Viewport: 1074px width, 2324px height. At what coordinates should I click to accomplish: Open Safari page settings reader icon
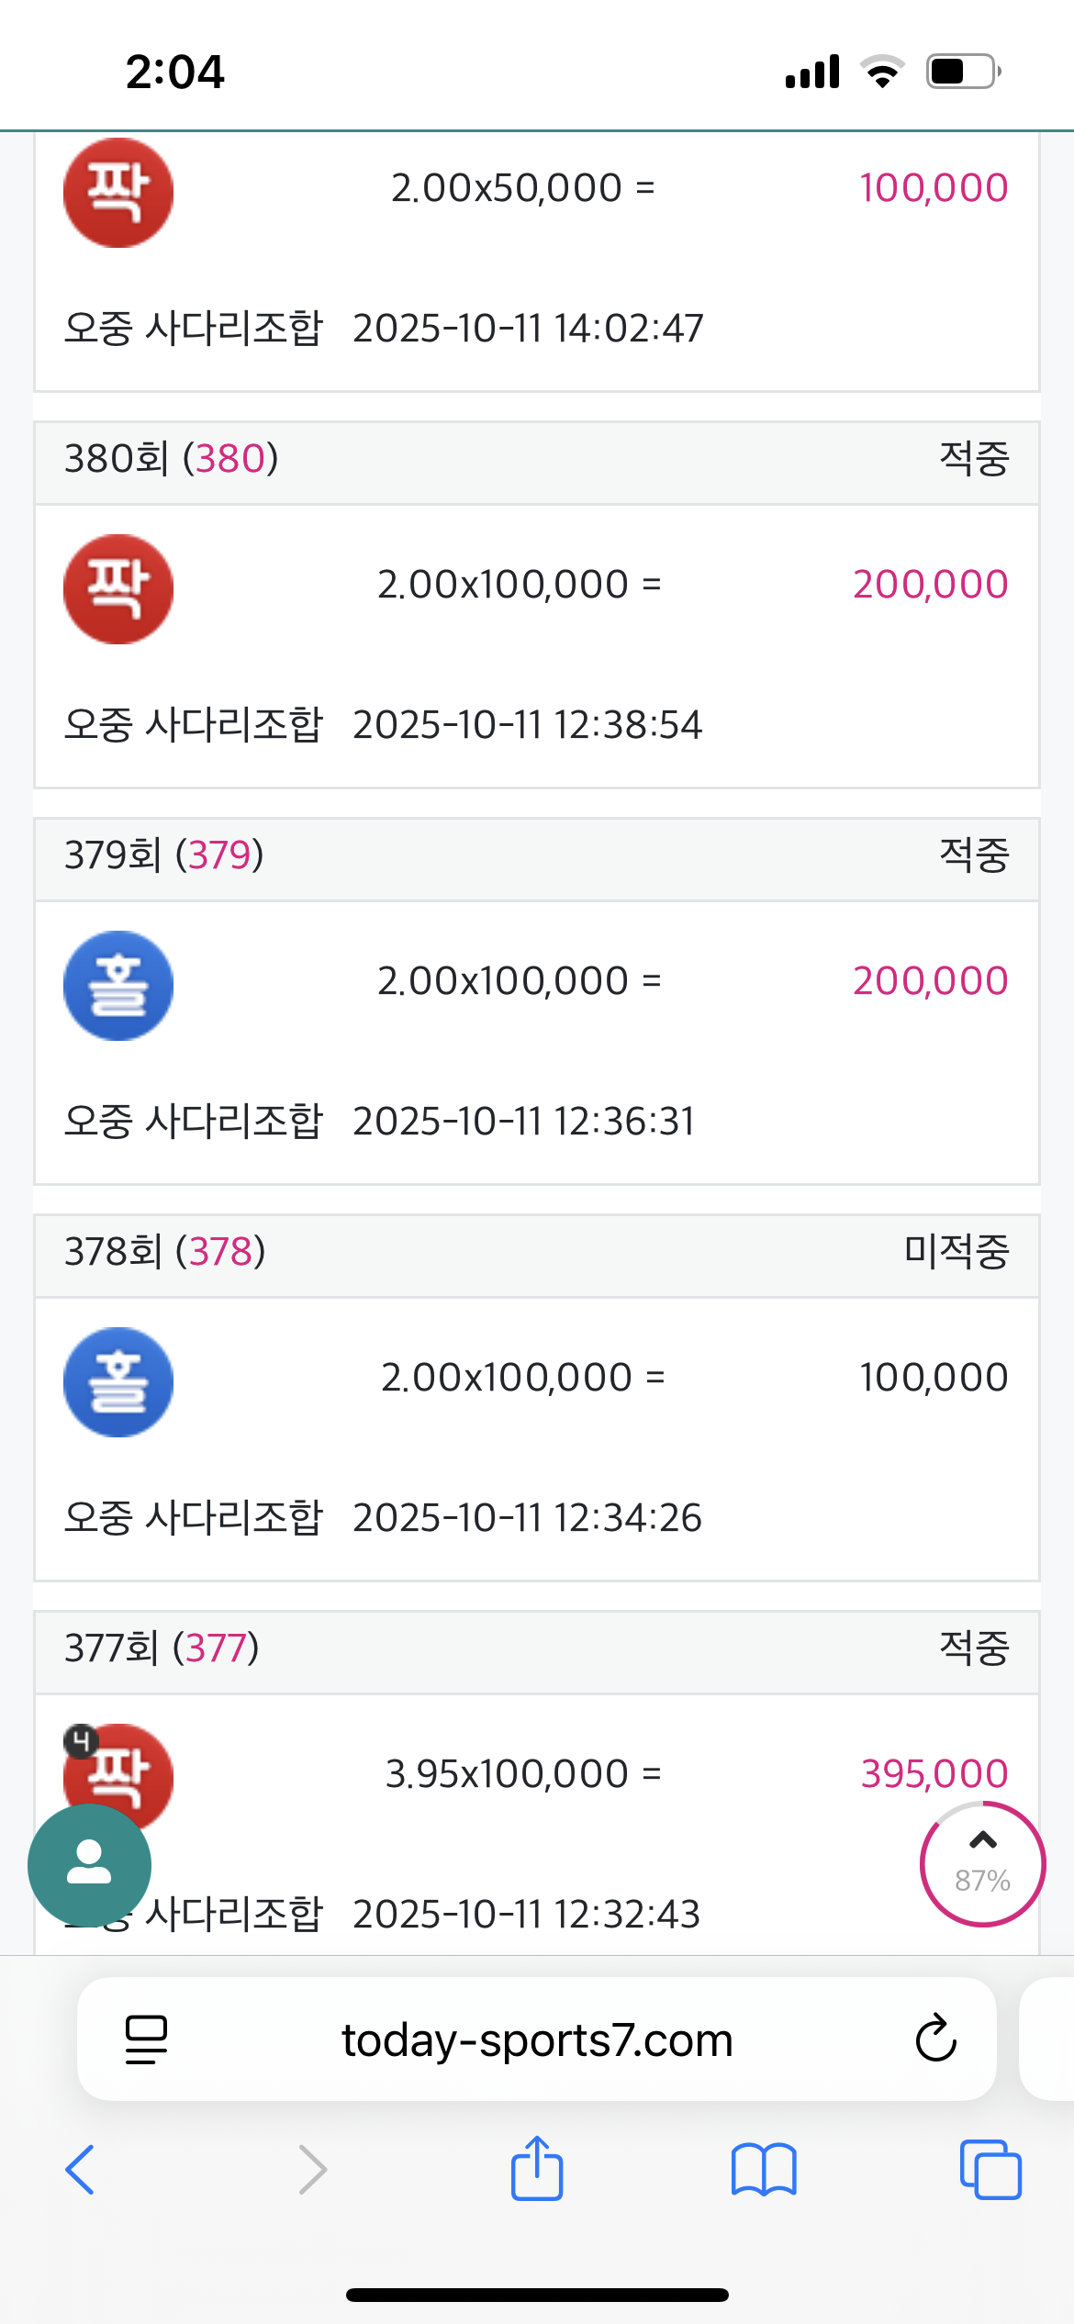pyautogui.click(x=146, y=2039)
